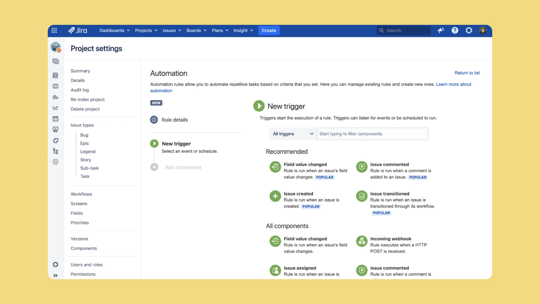Select the Incoming webhook trigger icon
The image size is (540, 304).
[x=362, y=241]
